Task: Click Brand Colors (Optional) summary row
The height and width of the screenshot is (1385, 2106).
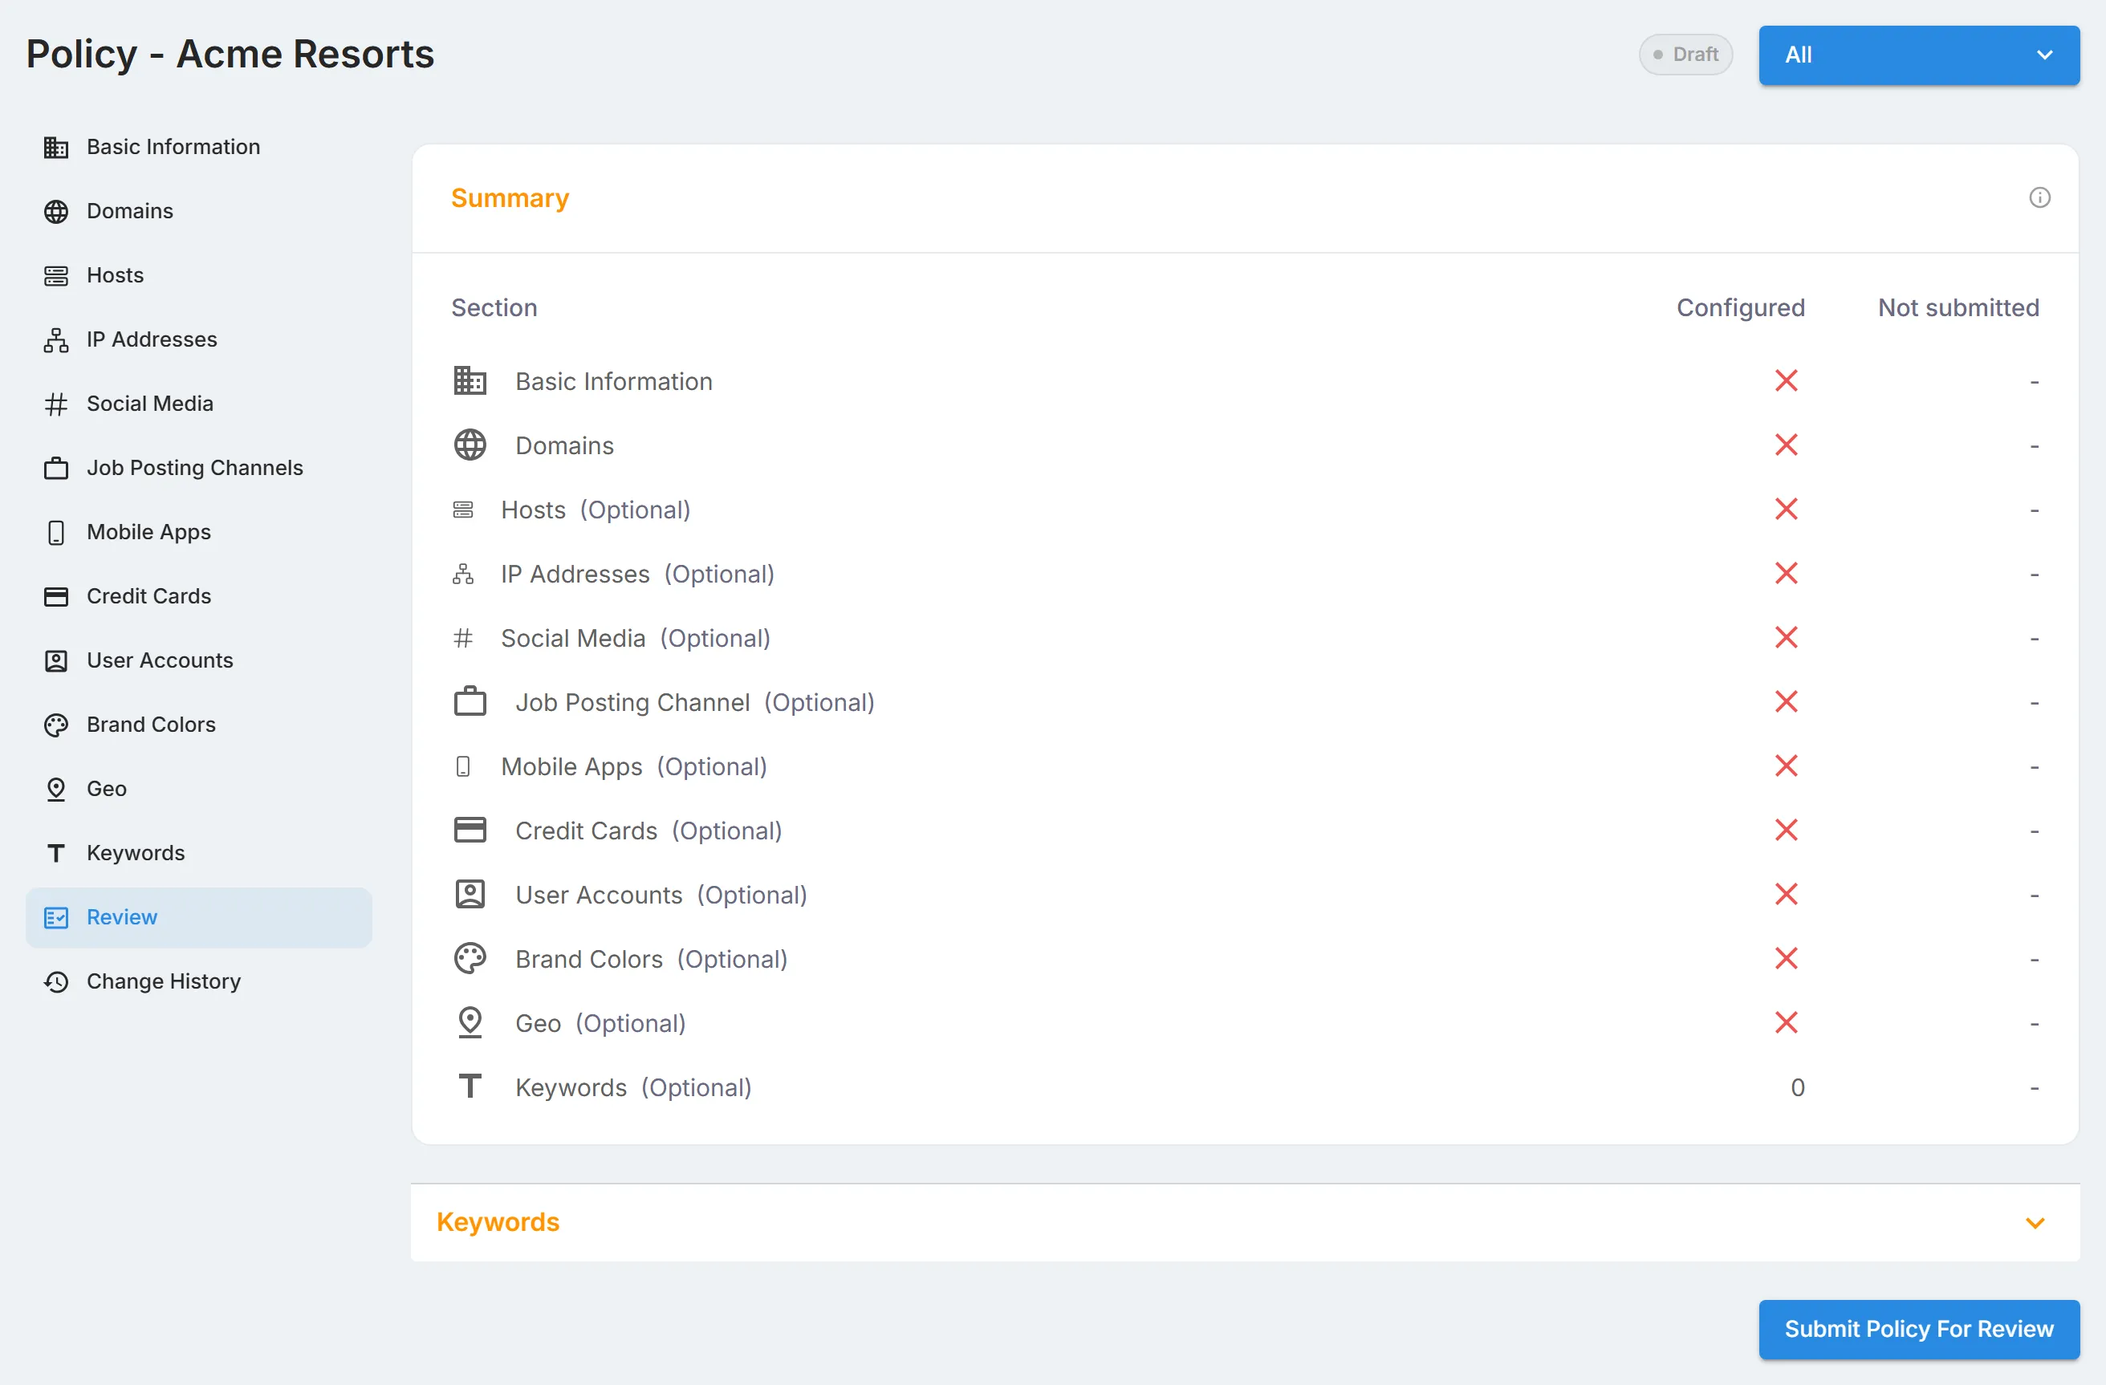Action: pos(1245,960)
